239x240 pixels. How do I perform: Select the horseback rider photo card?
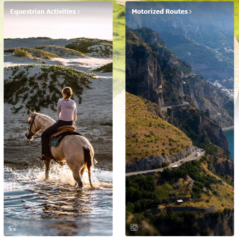[x=58, y=119]
